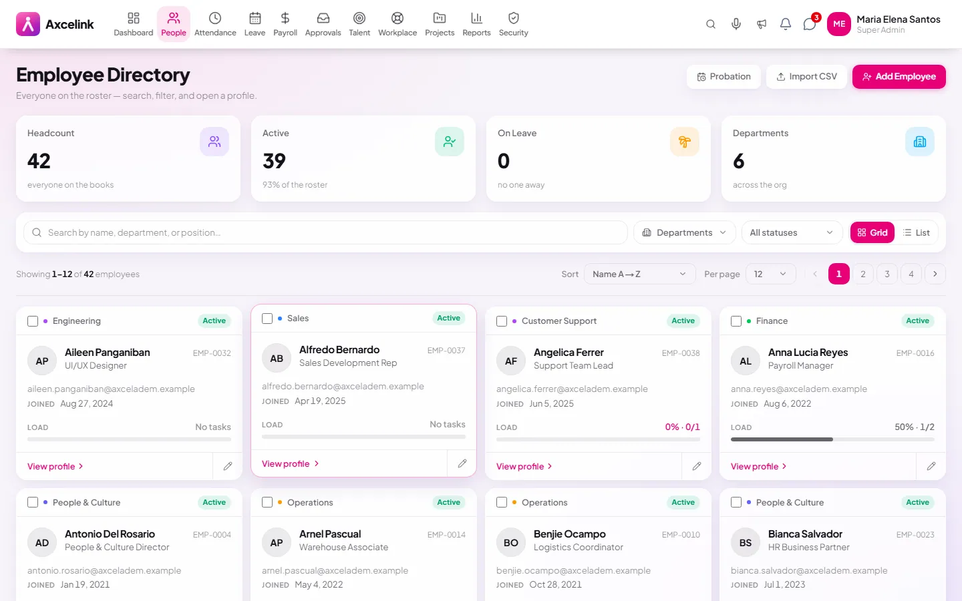Image resolution: width=962 pixels, height=601 pixels.
Task: Edit Aileen Panganiban with the pencil icon
Action: [228, 466]
